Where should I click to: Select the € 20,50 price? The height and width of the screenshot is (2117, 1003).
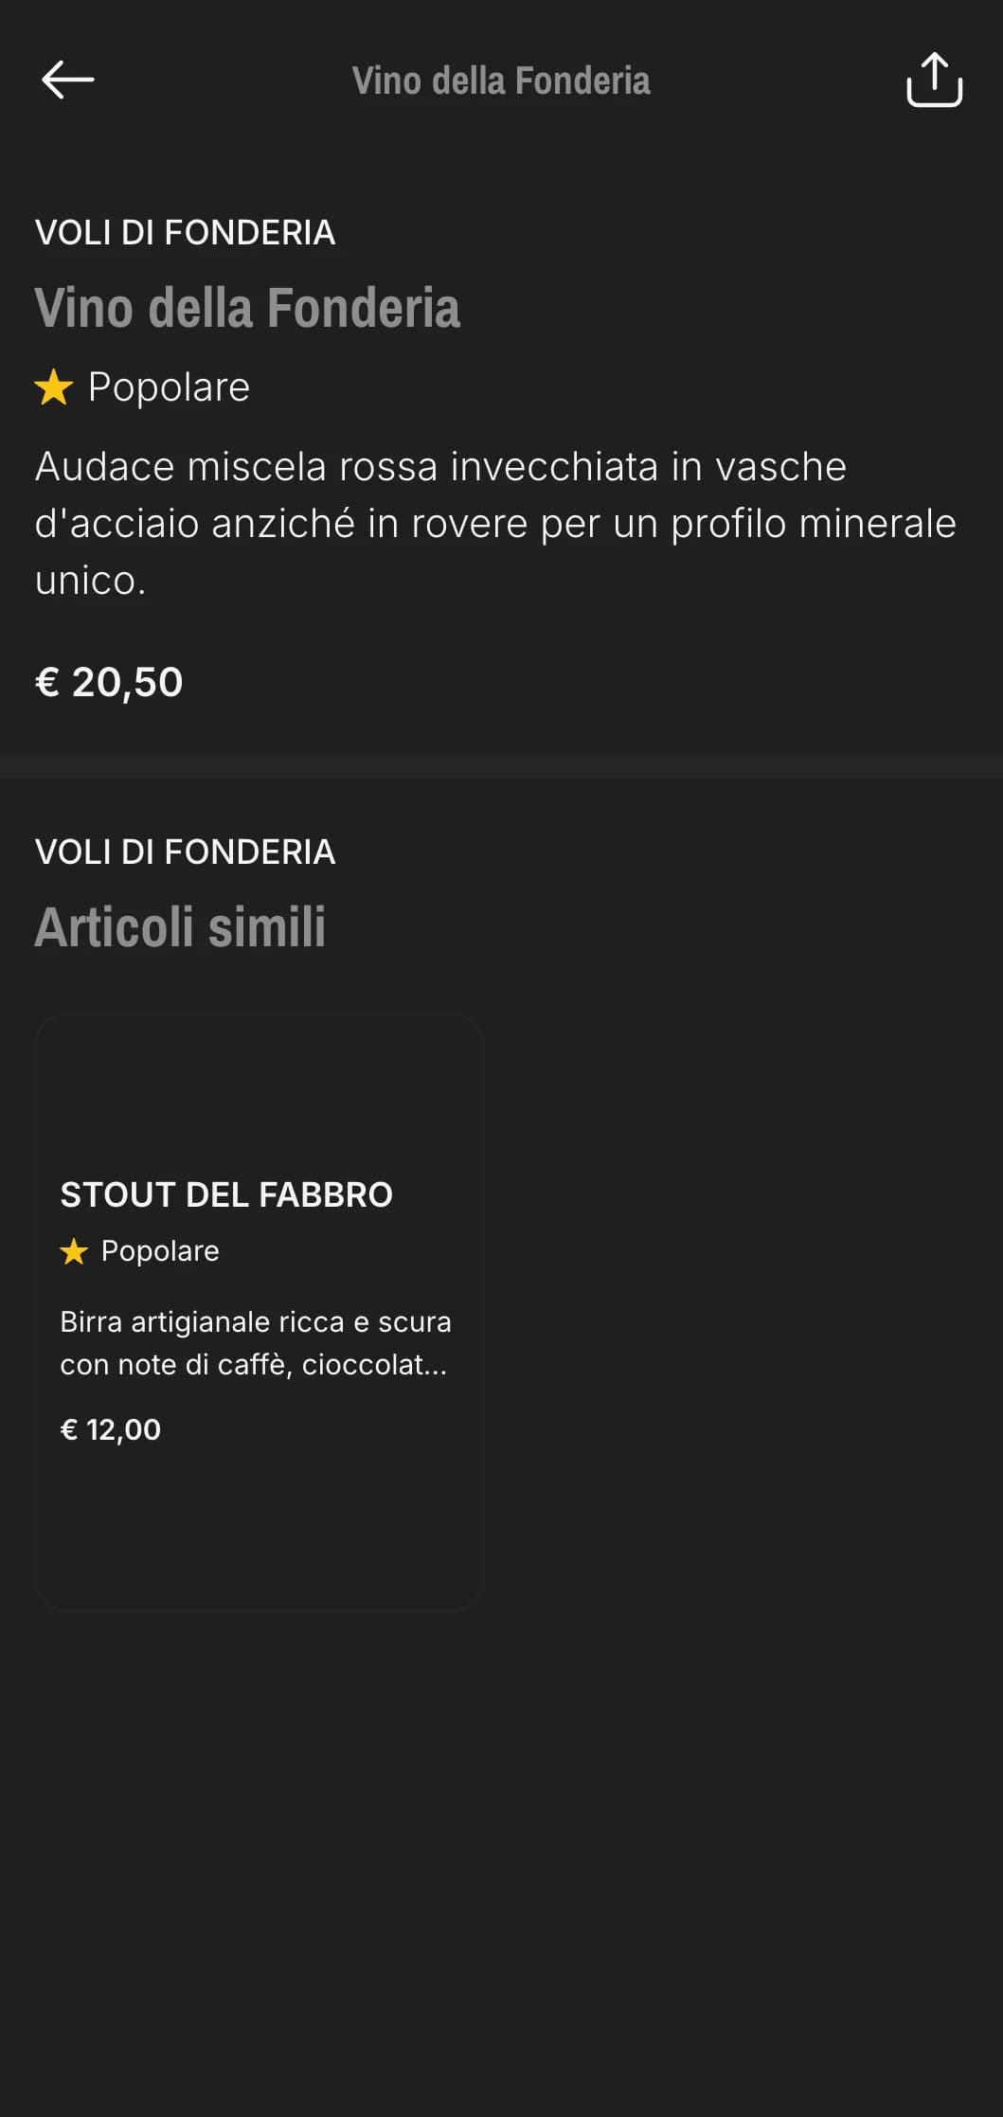(109, 682)
